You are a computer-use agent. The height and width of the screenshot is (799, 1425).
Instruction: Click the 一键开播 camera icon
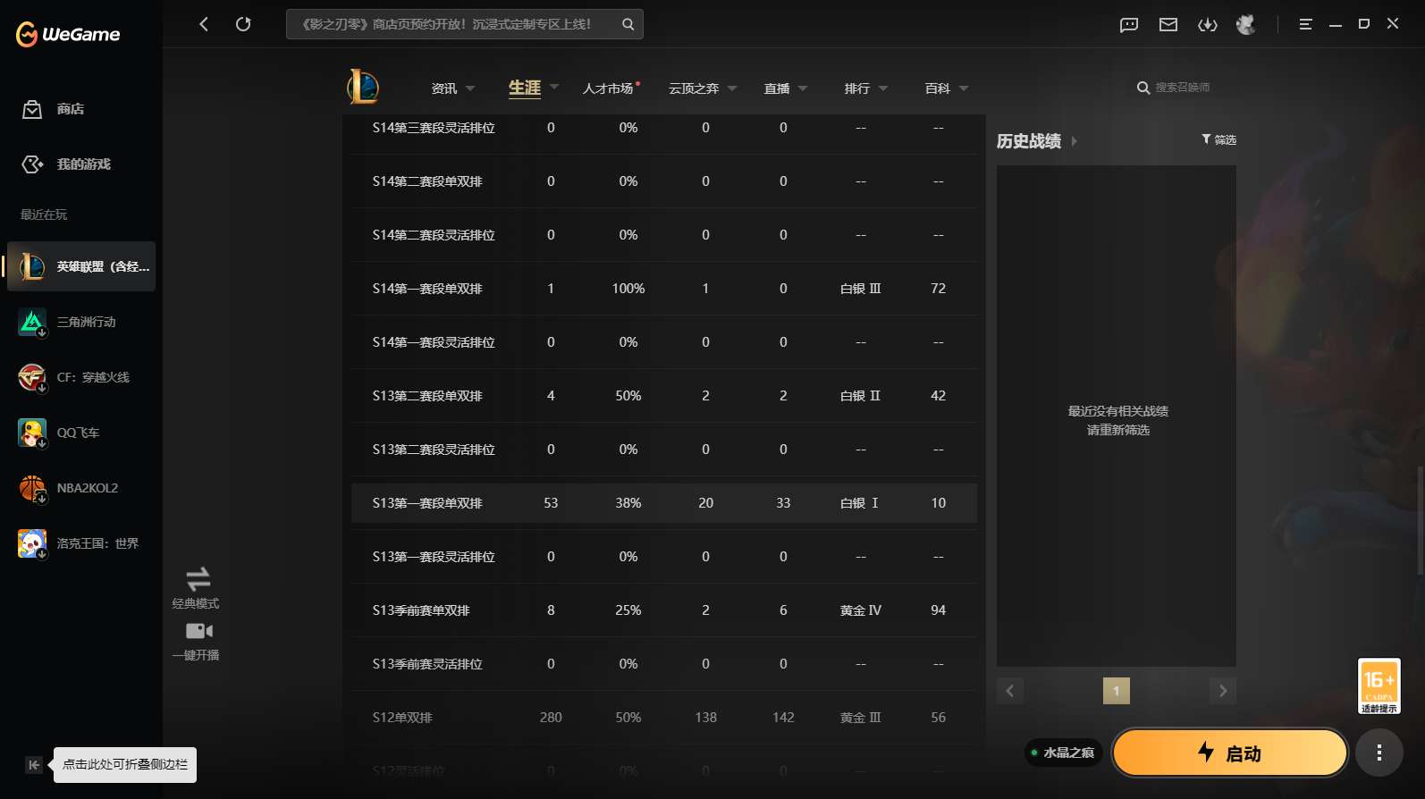pos(198,631)
